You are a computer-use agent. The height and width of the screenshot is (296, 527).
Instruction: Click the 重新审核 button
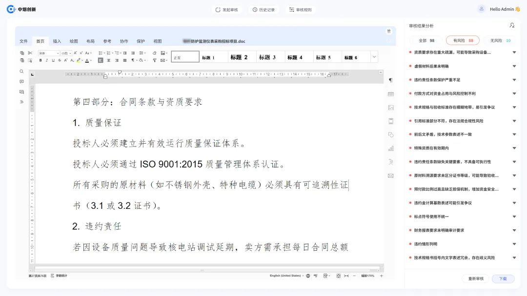[x=475, y=278]
